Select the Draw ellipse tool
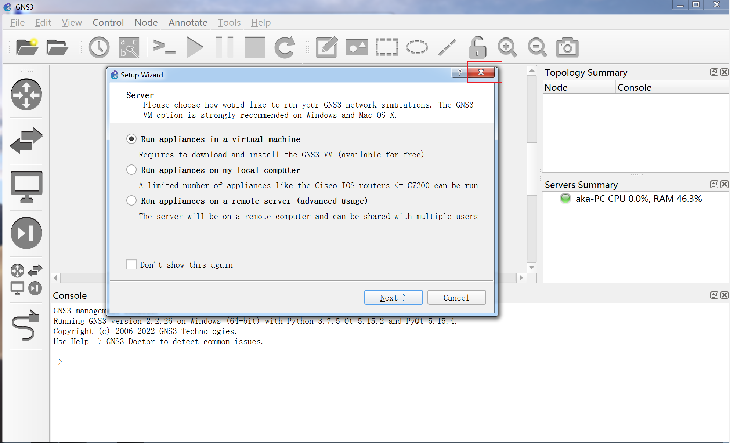 click(x=417, y=47)
